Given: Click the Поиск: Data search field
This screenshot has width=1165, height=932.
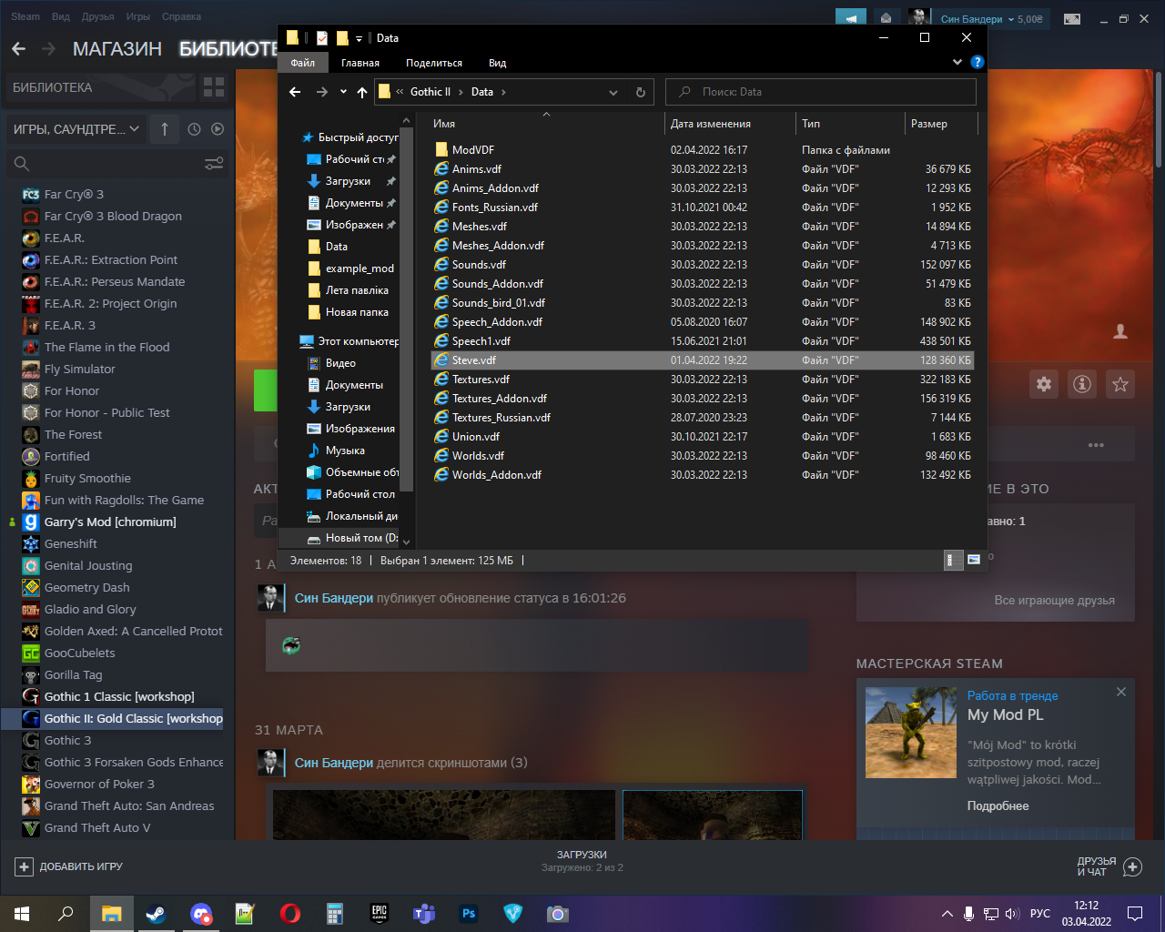Looking at the screenshot, I should (821, 92).
